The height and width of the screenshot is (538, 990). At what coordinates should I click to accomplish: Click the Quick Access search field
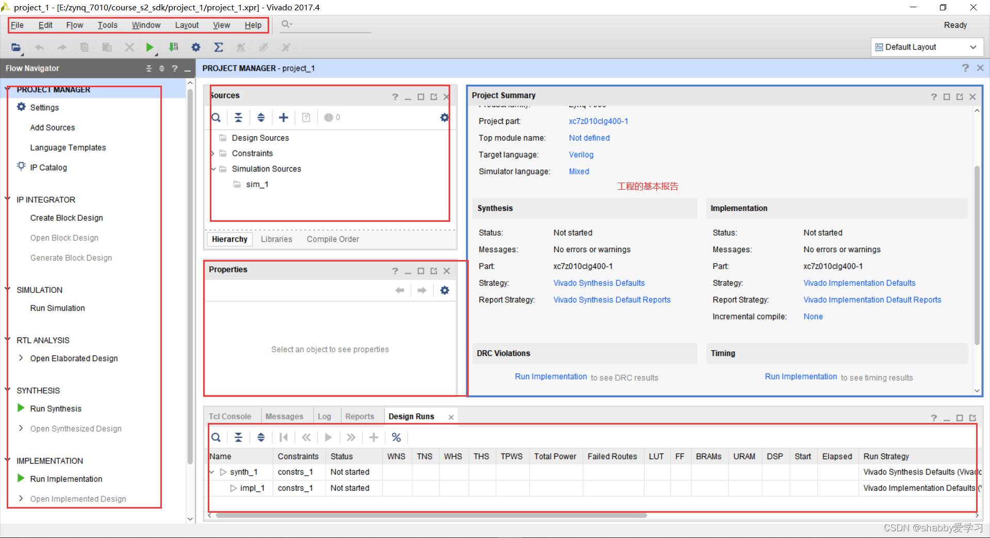(326, 25)
